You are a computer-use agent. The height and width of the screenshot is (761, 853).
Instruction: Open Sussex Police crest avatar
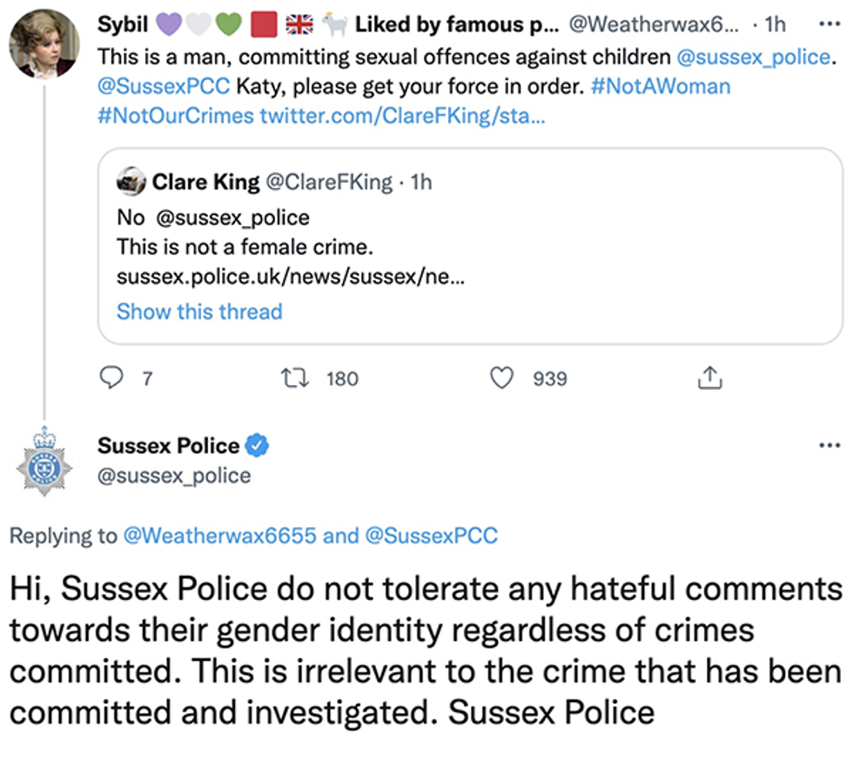tap(44, 461)
